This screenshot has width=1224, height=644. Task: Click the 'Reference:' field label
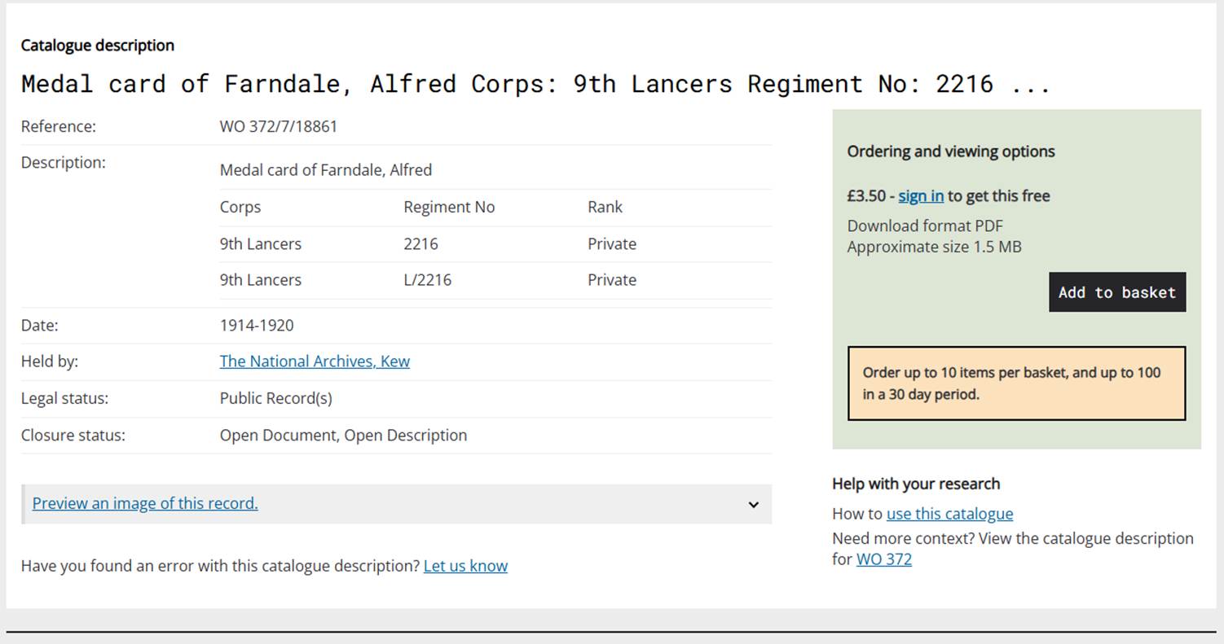(59, 126)
